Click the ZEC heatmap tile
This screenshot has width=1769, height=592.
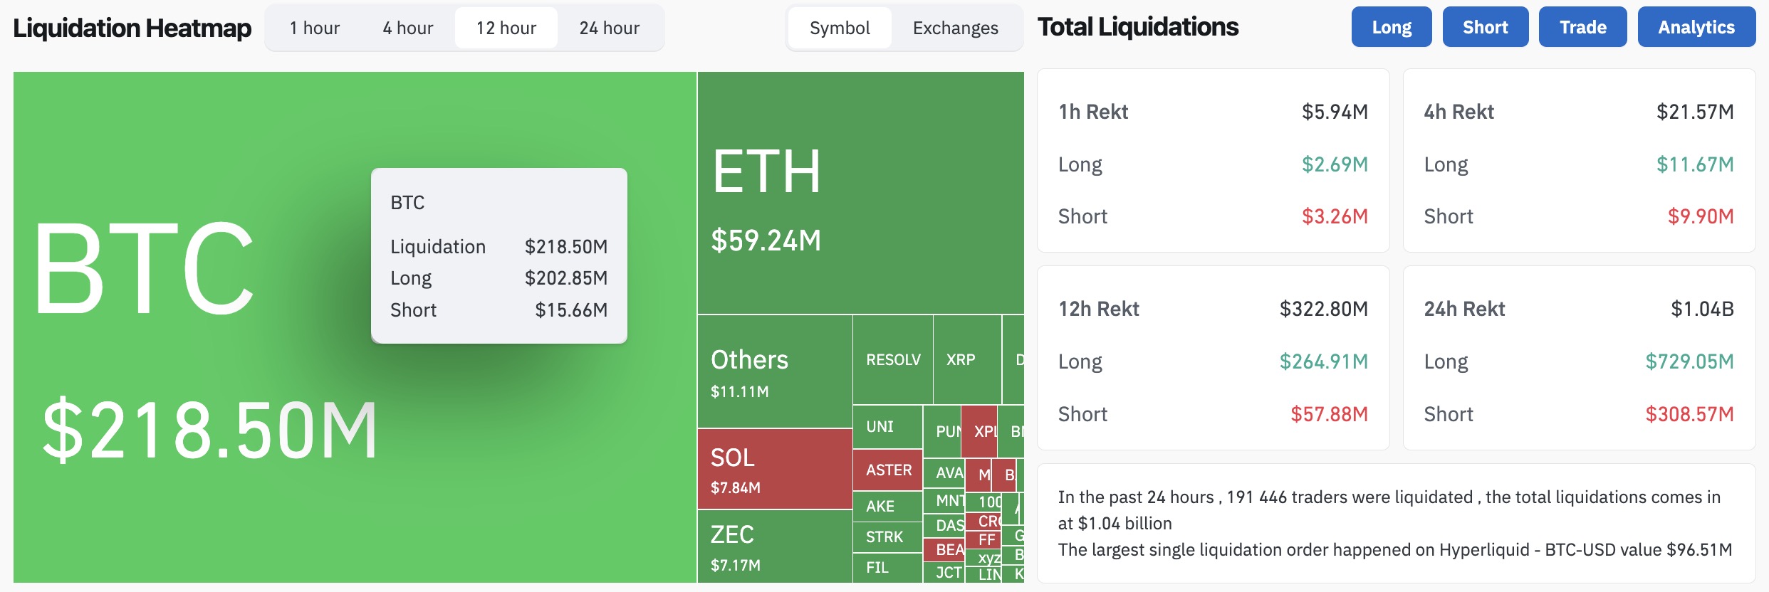click(774, 546)
